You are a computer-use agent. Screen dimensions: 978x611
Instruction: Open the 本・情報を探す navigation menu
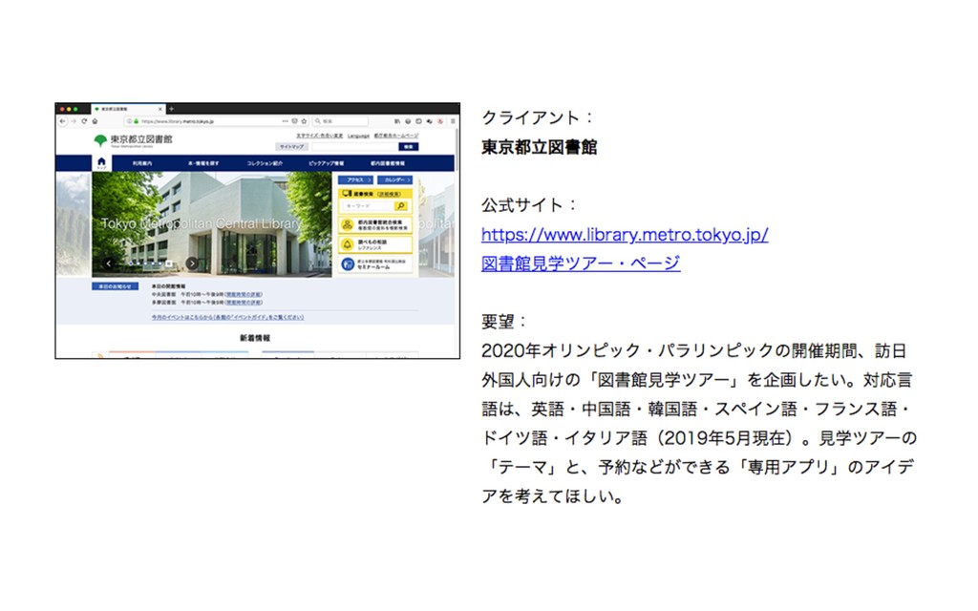203,163
